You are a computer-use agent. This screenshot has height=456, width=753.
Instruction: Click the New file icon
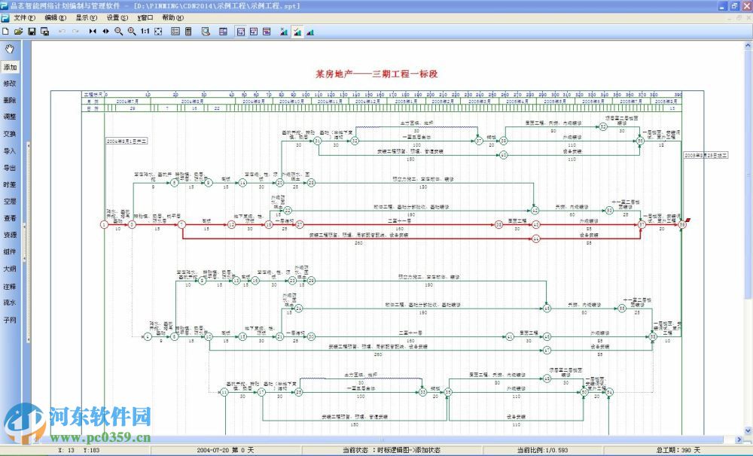point(6,32)
